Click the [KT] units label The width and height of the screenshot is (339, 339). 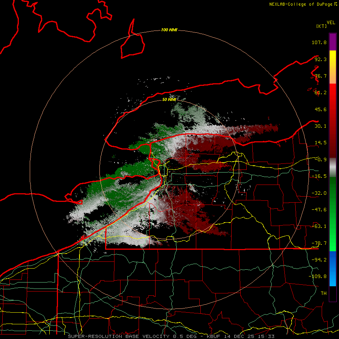pyautogui.click(x=322, y=26)
